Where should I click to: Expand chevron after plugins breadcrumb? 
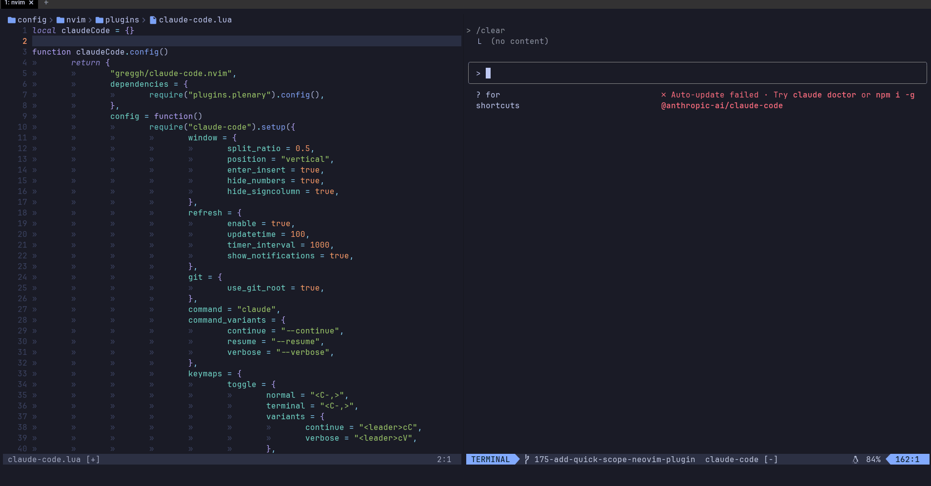(x=144, y=20)
